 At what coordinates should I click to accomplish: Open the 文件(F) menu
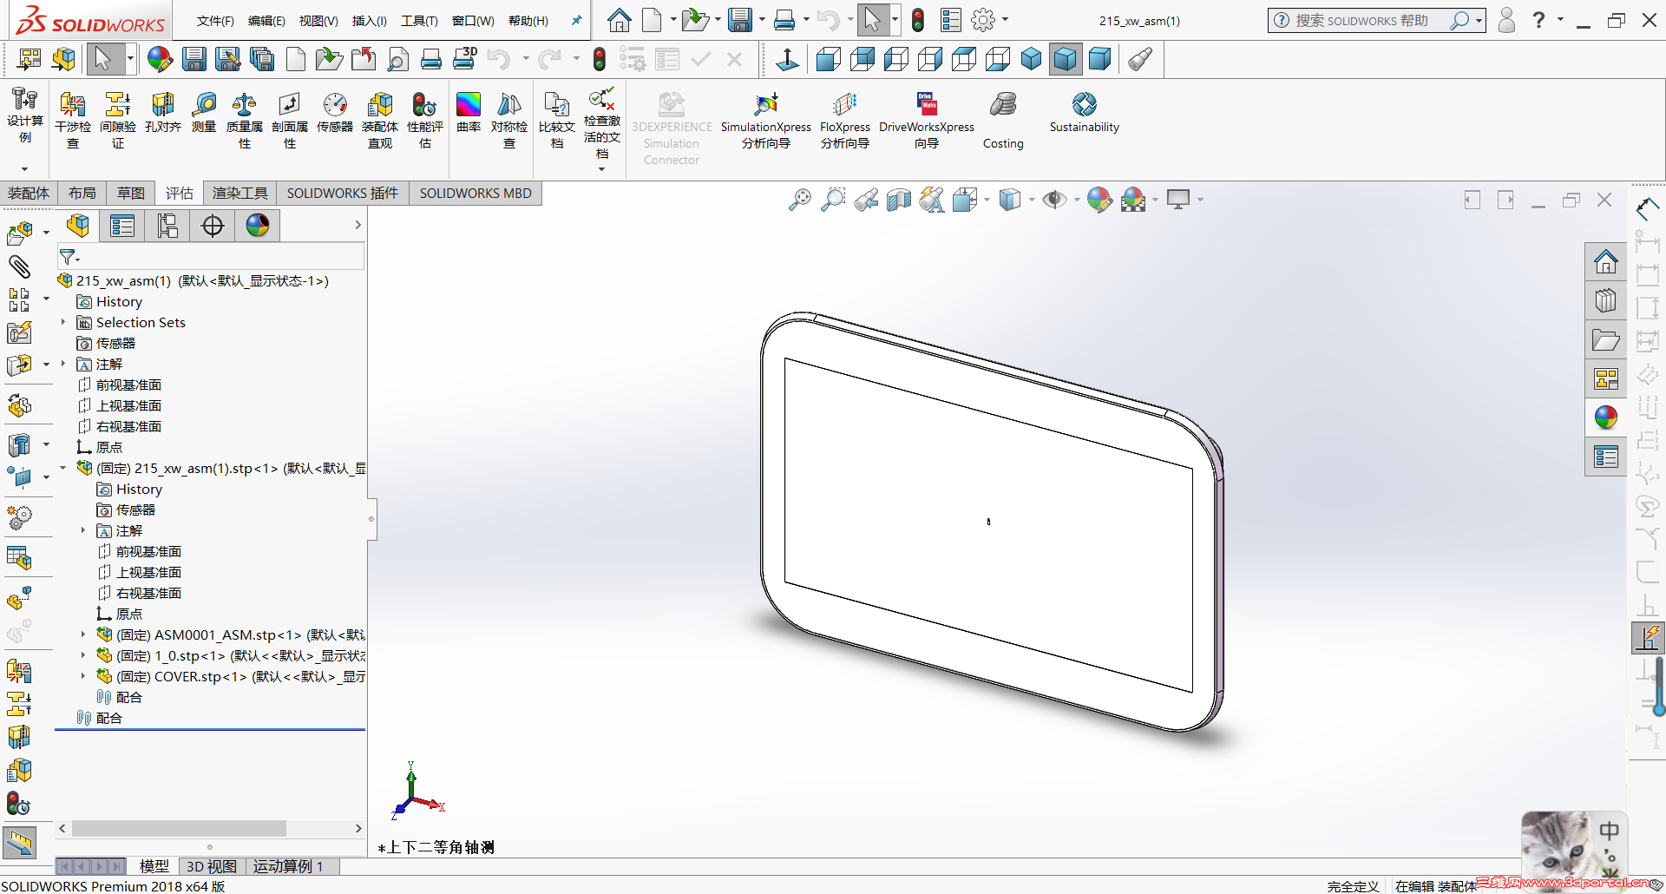point(215,21)
